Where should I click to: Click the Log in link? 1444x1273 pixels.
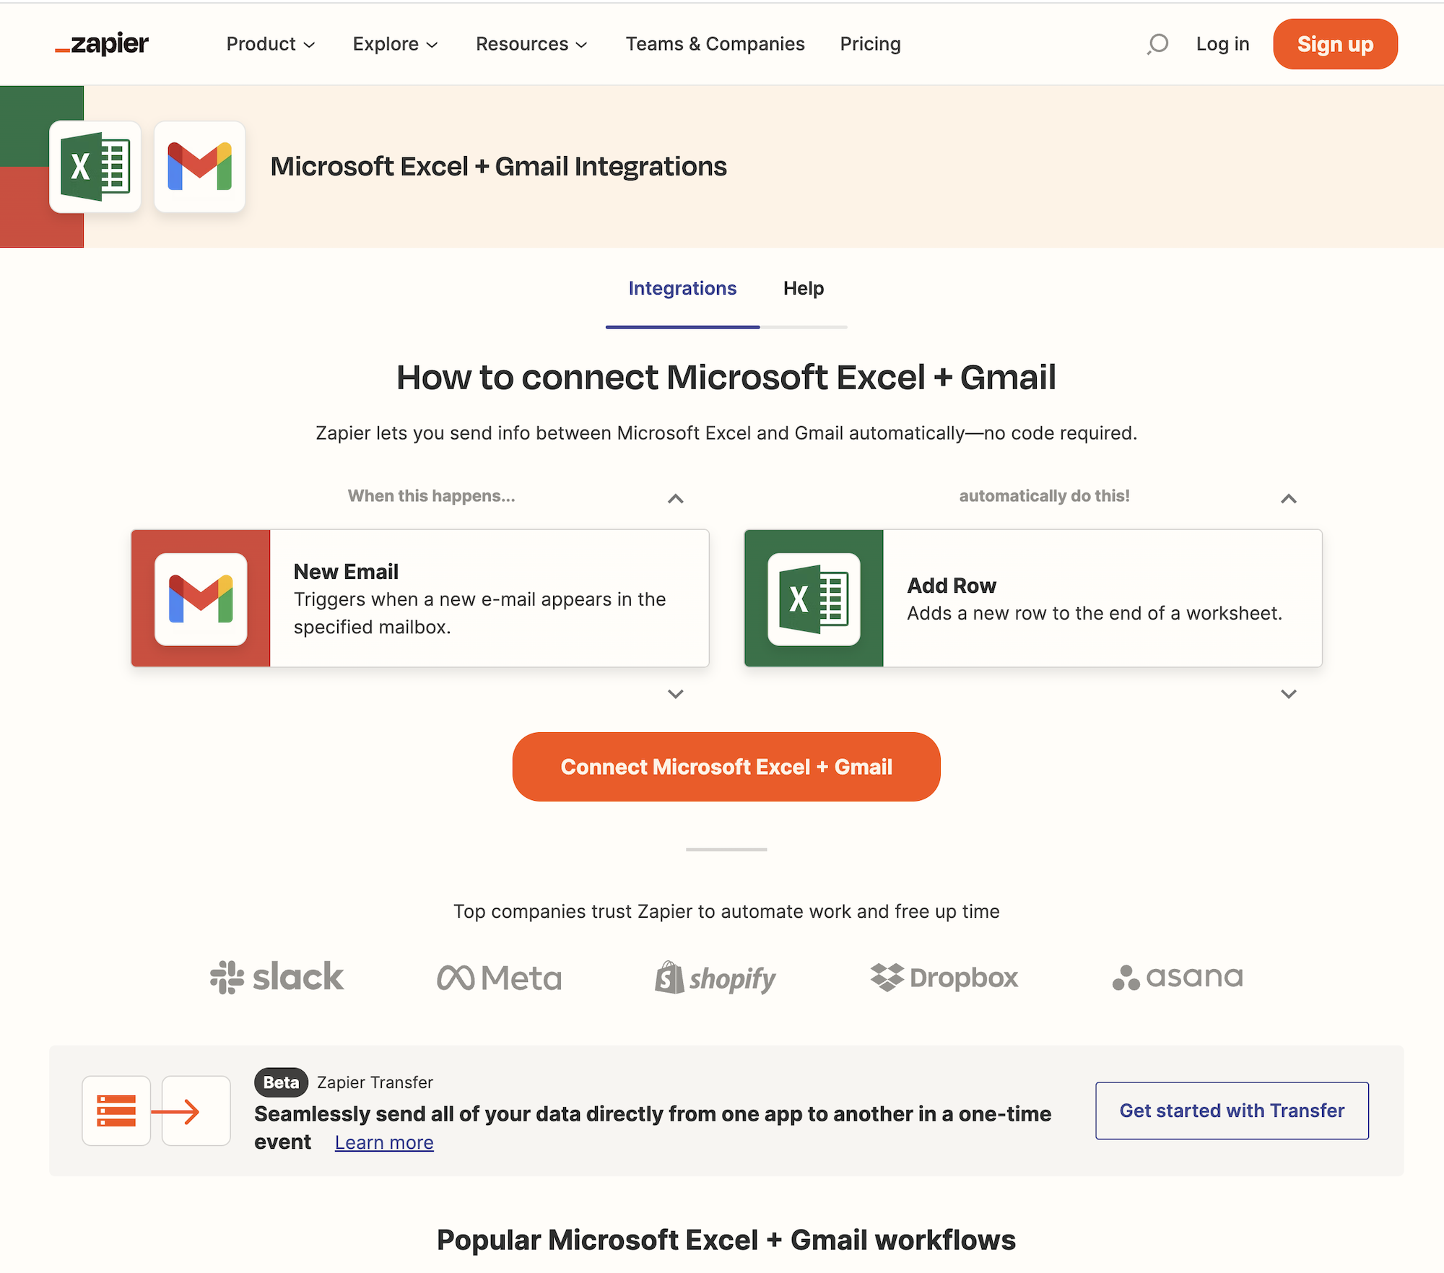point(1222,44)
